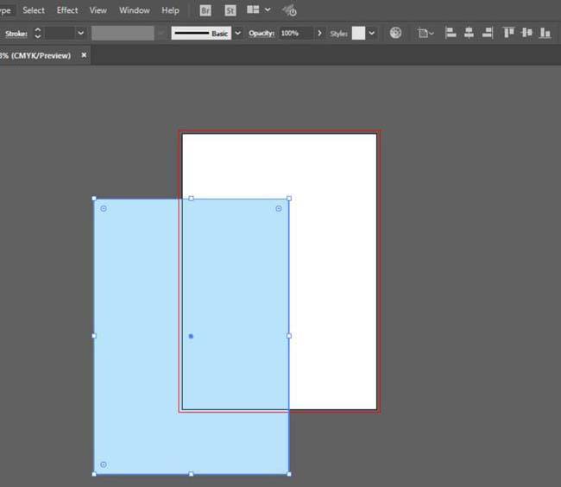
Task: Open the Effect menu
Action: click(x=67, y=10)
